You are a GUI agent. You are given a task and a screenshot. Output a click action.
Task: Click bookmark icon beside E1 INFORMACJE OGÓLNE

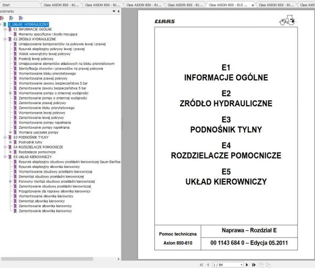click(x=10, y=29)
